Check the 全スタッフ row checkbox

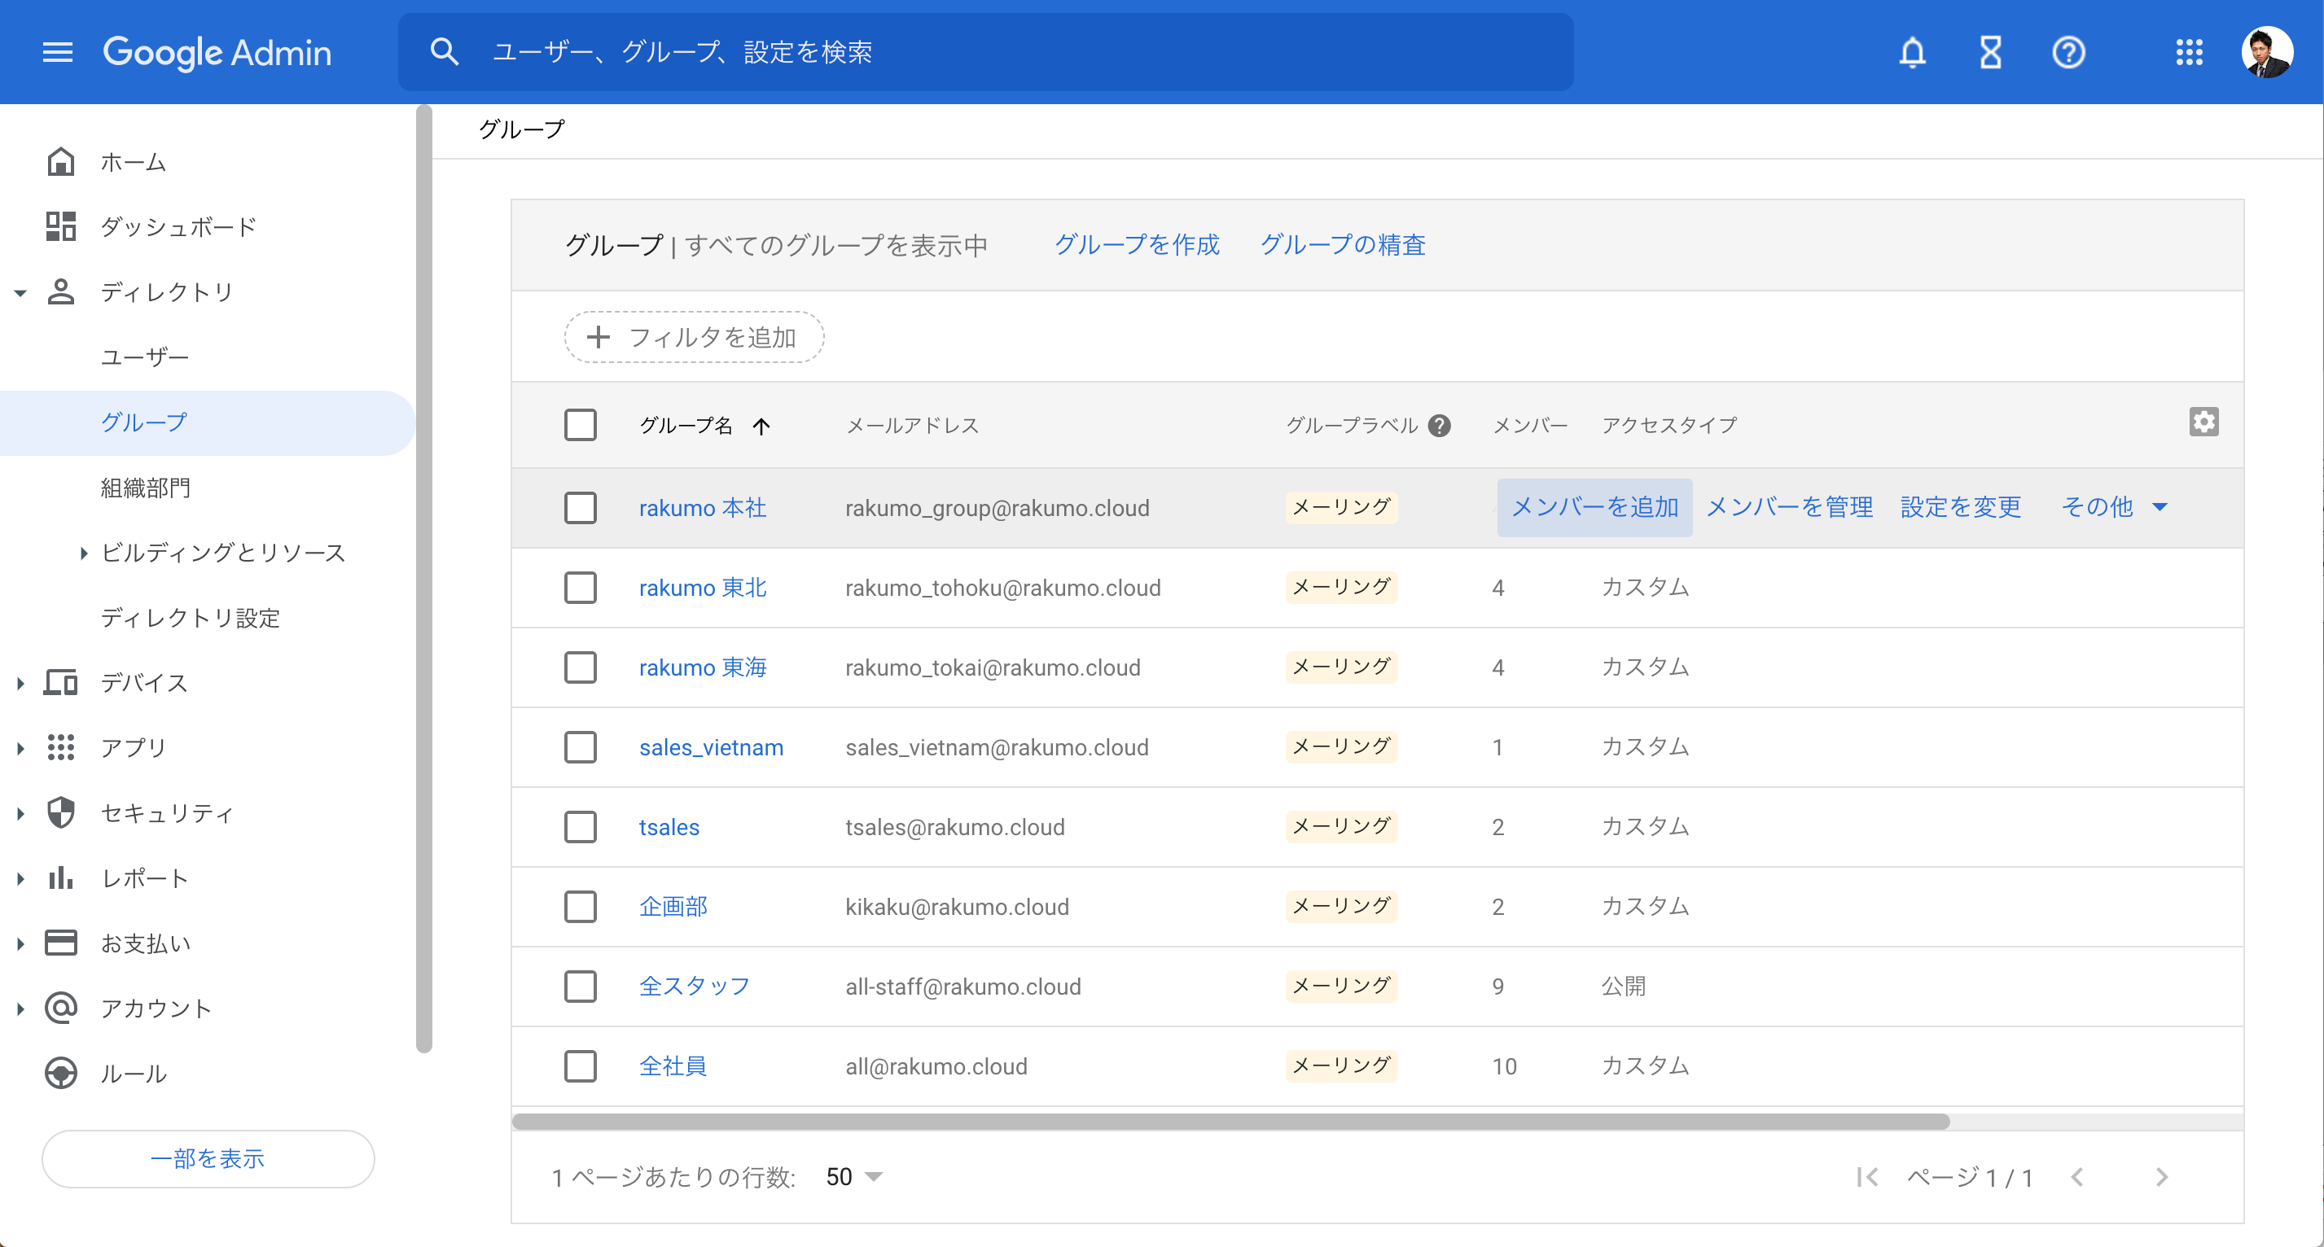coord(580,987)
